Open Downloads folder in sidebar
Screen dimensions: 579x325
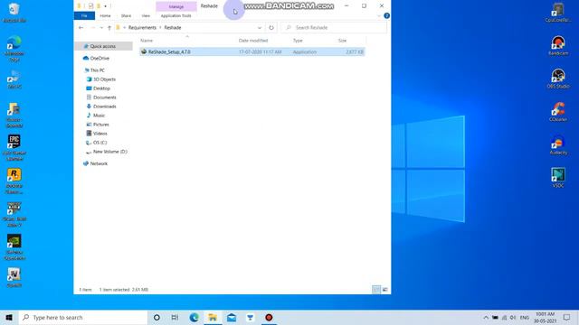tap(105, 107)
